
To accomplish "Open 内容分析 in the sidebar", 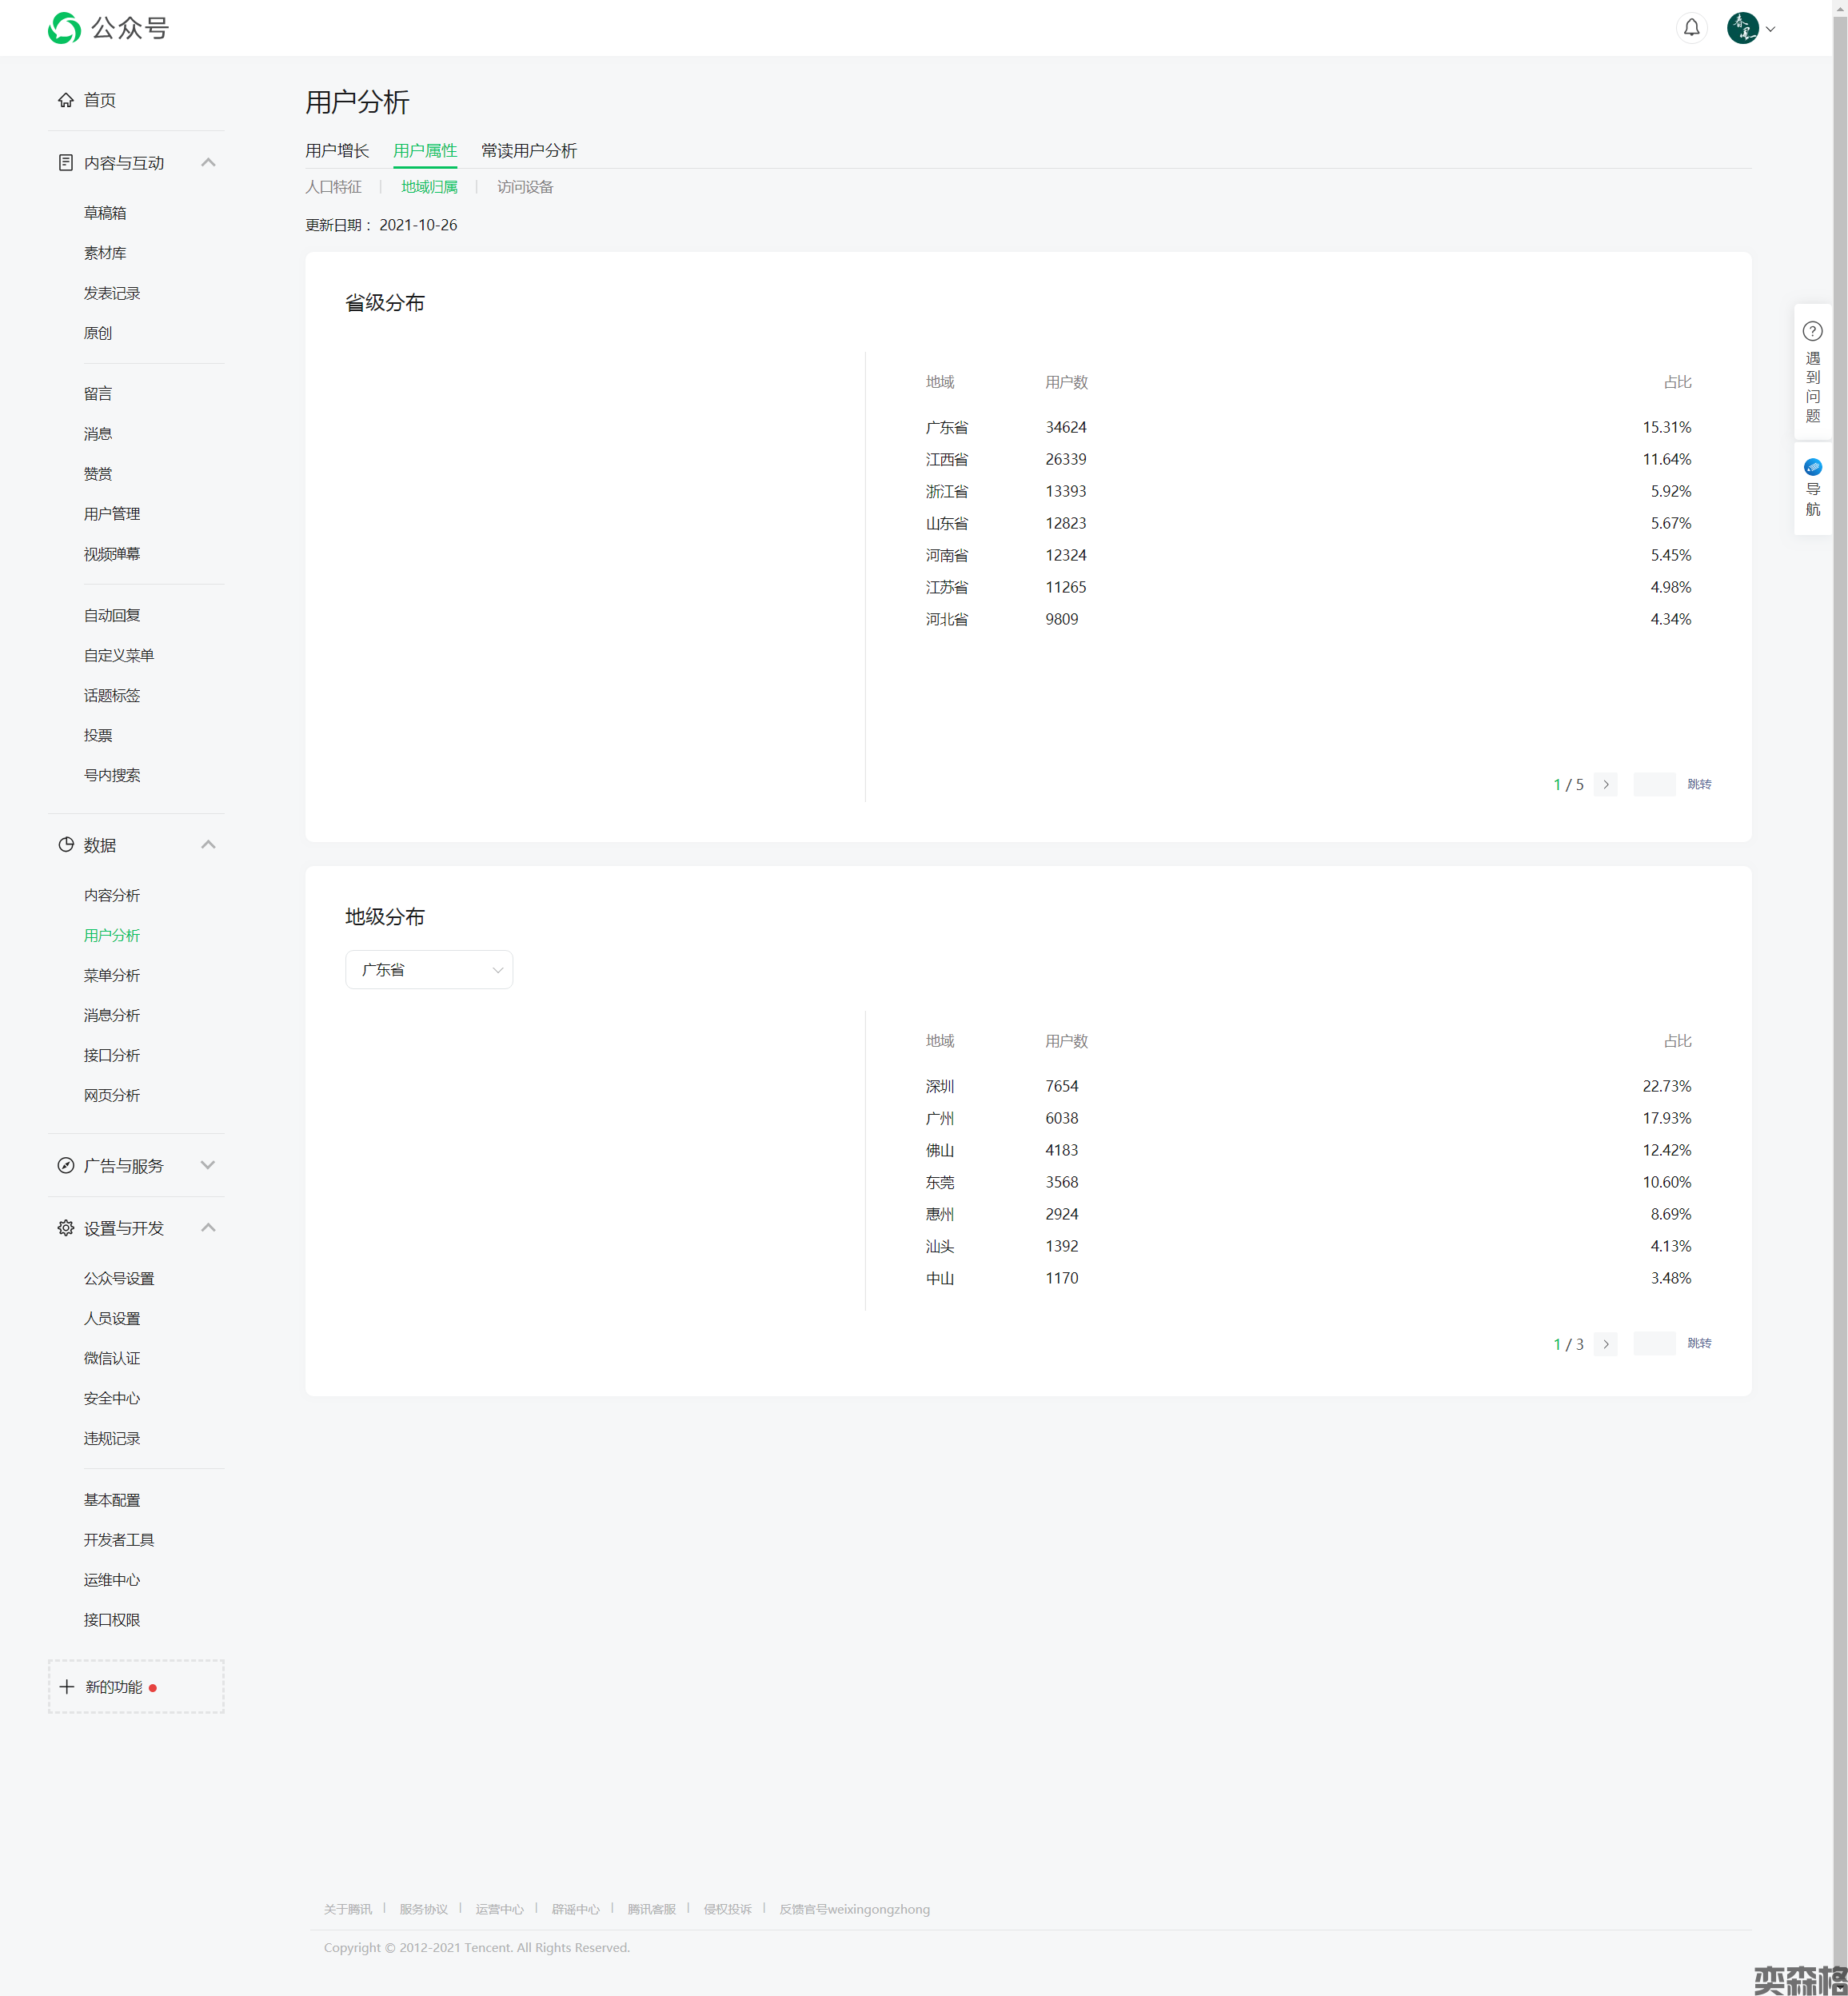I will tap(112, 895).
